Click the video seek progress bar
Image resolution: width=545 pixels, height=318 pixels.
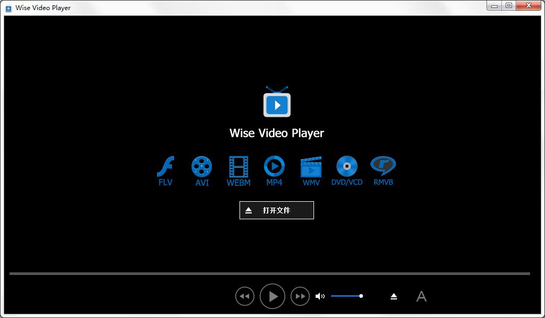[269, 273]
